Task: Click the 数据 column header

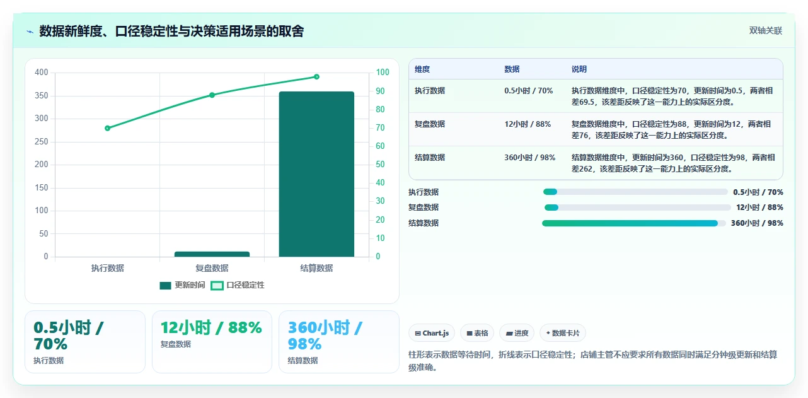Action: click(x=512, y=69)
